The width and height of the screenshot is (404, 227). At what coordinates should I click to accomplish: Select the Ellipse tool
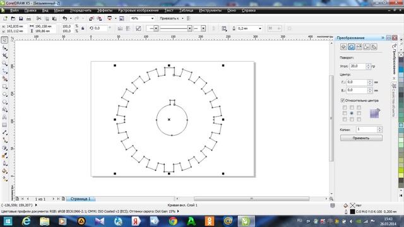pyautogui.click(x=4, y=94)
